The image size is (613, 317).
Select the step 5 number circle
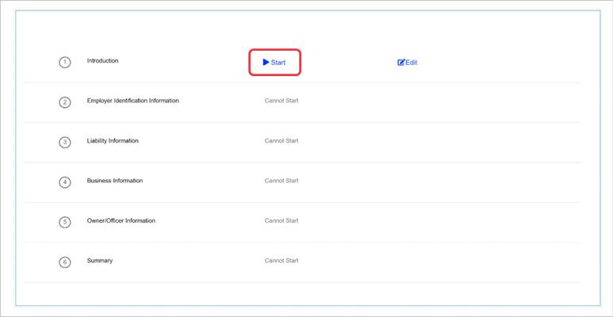click(65, 222)
